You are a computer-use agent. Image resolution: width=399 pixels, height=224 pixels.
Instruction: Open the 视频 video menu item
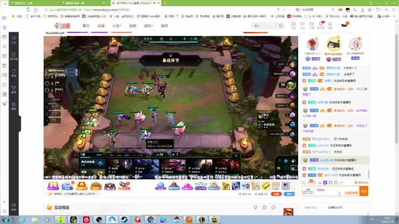tap(132, 26)
